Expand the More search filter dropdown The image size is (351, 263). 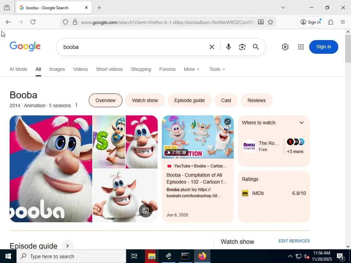coord(191,69)
